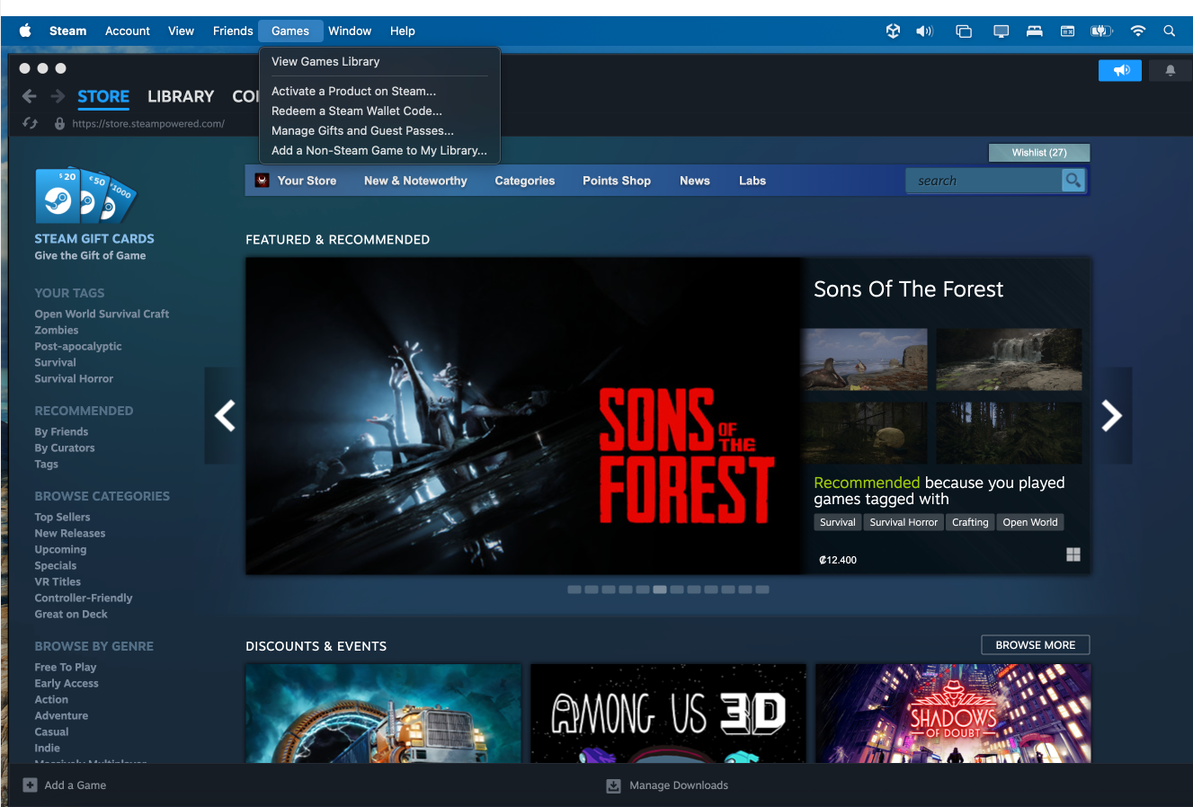Click the store search input field

point(984,181)
